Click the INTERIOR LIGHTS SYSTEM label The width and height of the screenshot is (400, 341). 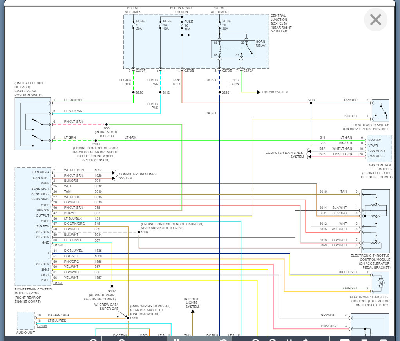click(x=192, y=303)
